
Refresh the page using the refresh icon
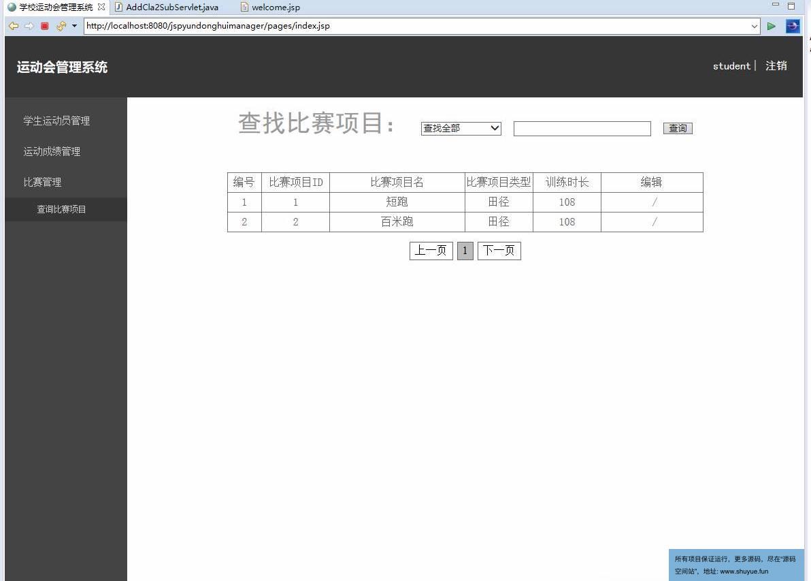pos(61,26)
